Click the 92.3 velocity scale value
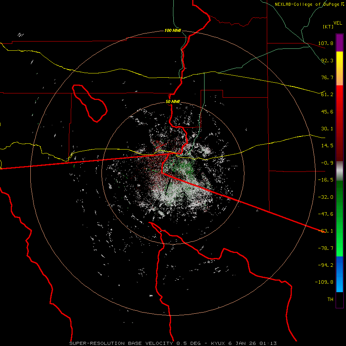Viewport: 346px width, 346px height. 327,60
